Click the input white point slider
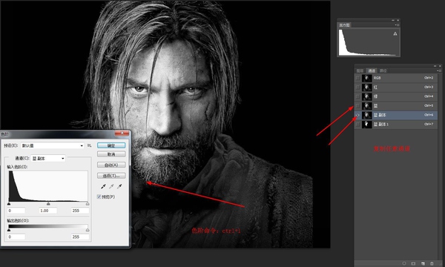Viewport: 445px width, 267px height. tap(88, 204)
